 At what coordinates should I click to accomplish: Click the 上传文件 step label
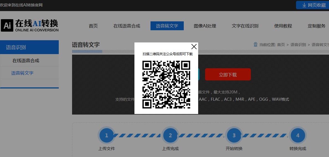point(107,149)
